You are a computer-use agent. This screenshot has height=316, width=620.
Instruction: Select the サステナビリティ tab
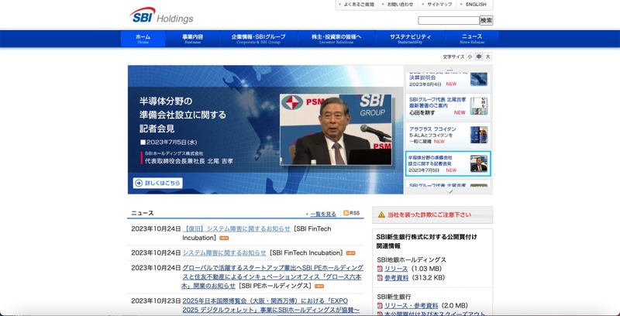(410, 39)
